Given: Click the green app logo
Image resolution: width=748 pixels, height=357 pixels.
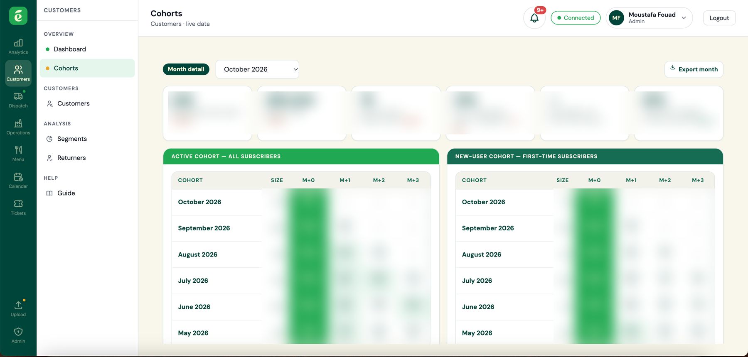Looking at the screenshot, I should point(18,16).
